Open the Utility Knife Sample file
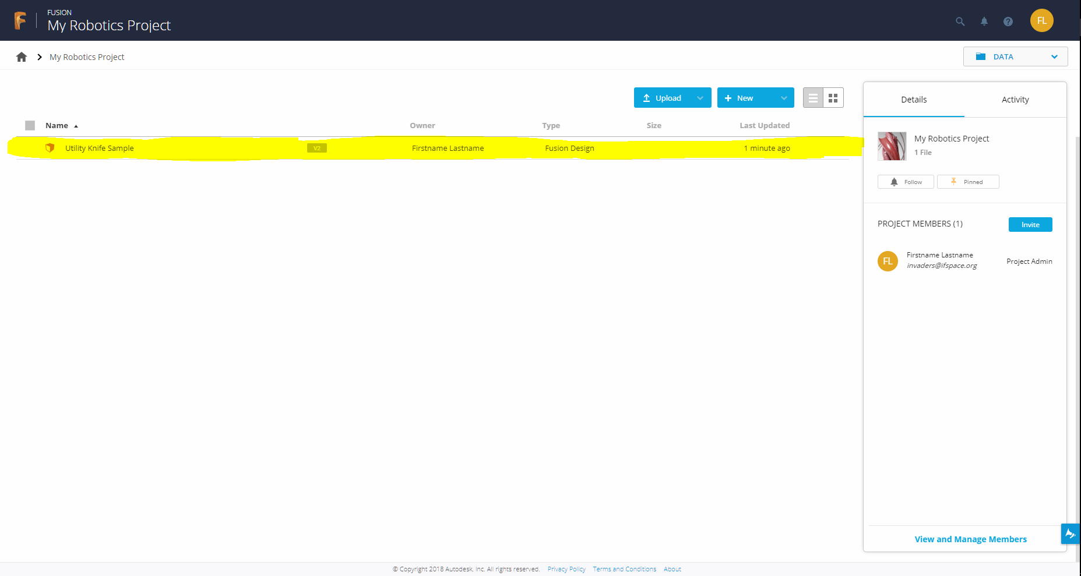This screenshot has height=576, width=1081. (100, 149)
